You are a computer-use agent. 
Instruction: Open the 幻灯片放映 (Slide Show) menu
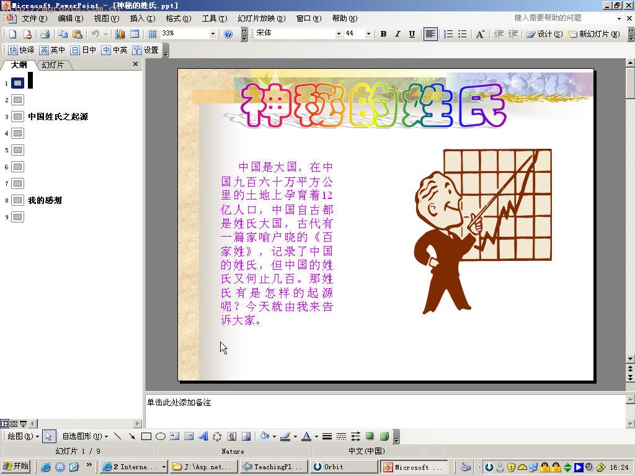(x=262, y=18)
